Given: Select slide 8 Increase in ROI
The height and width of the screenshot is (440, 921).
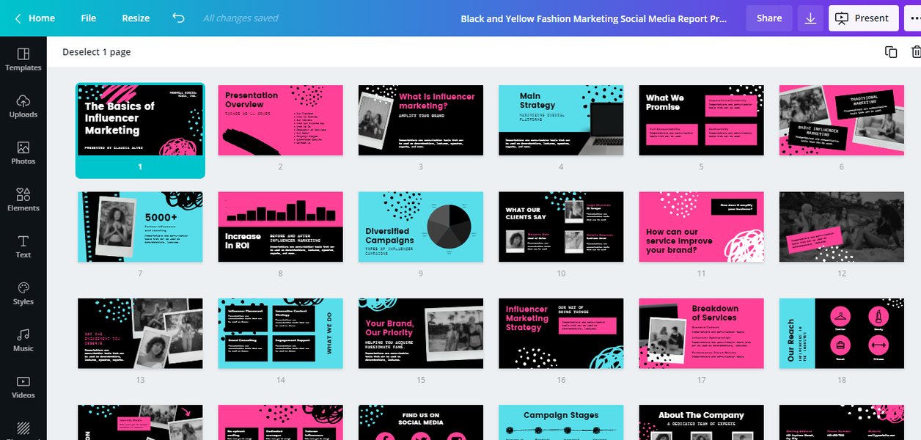Looking at the screenshot, I should [280, 227].
